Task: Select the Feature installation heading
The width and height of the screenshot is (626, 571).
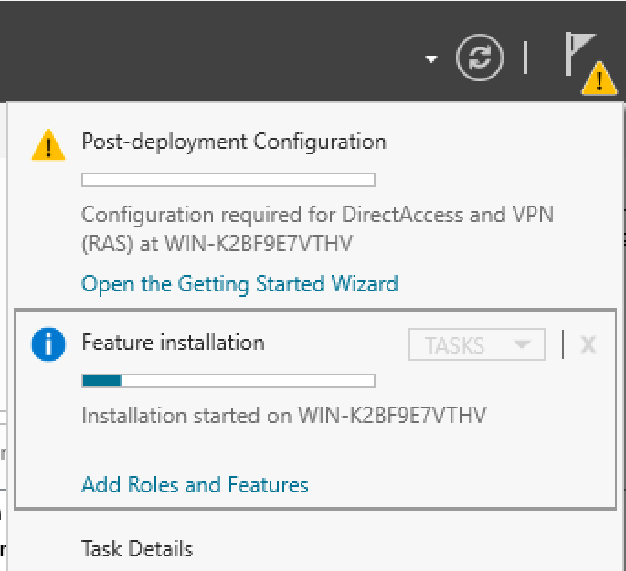Action: pos(173,343)
